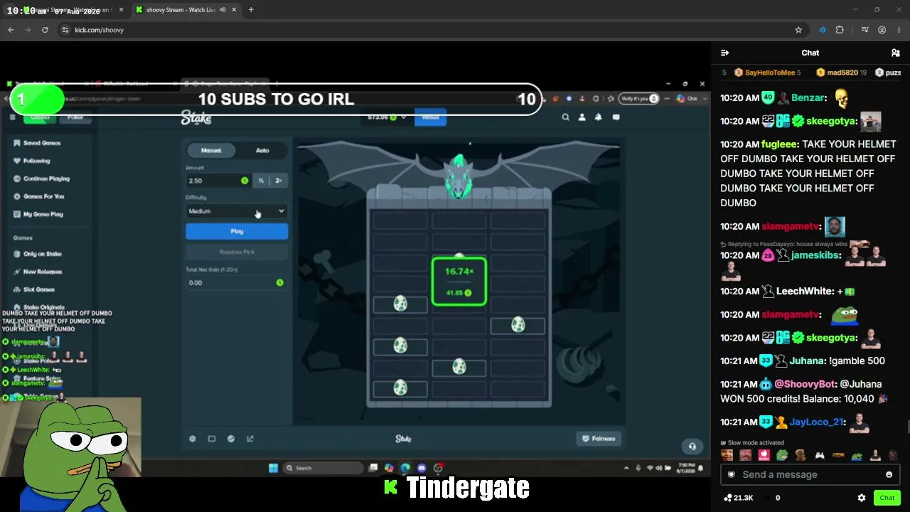Click the Stake logo in the header
The width and height of the screenshot is (910, 512).
(196, 118)
